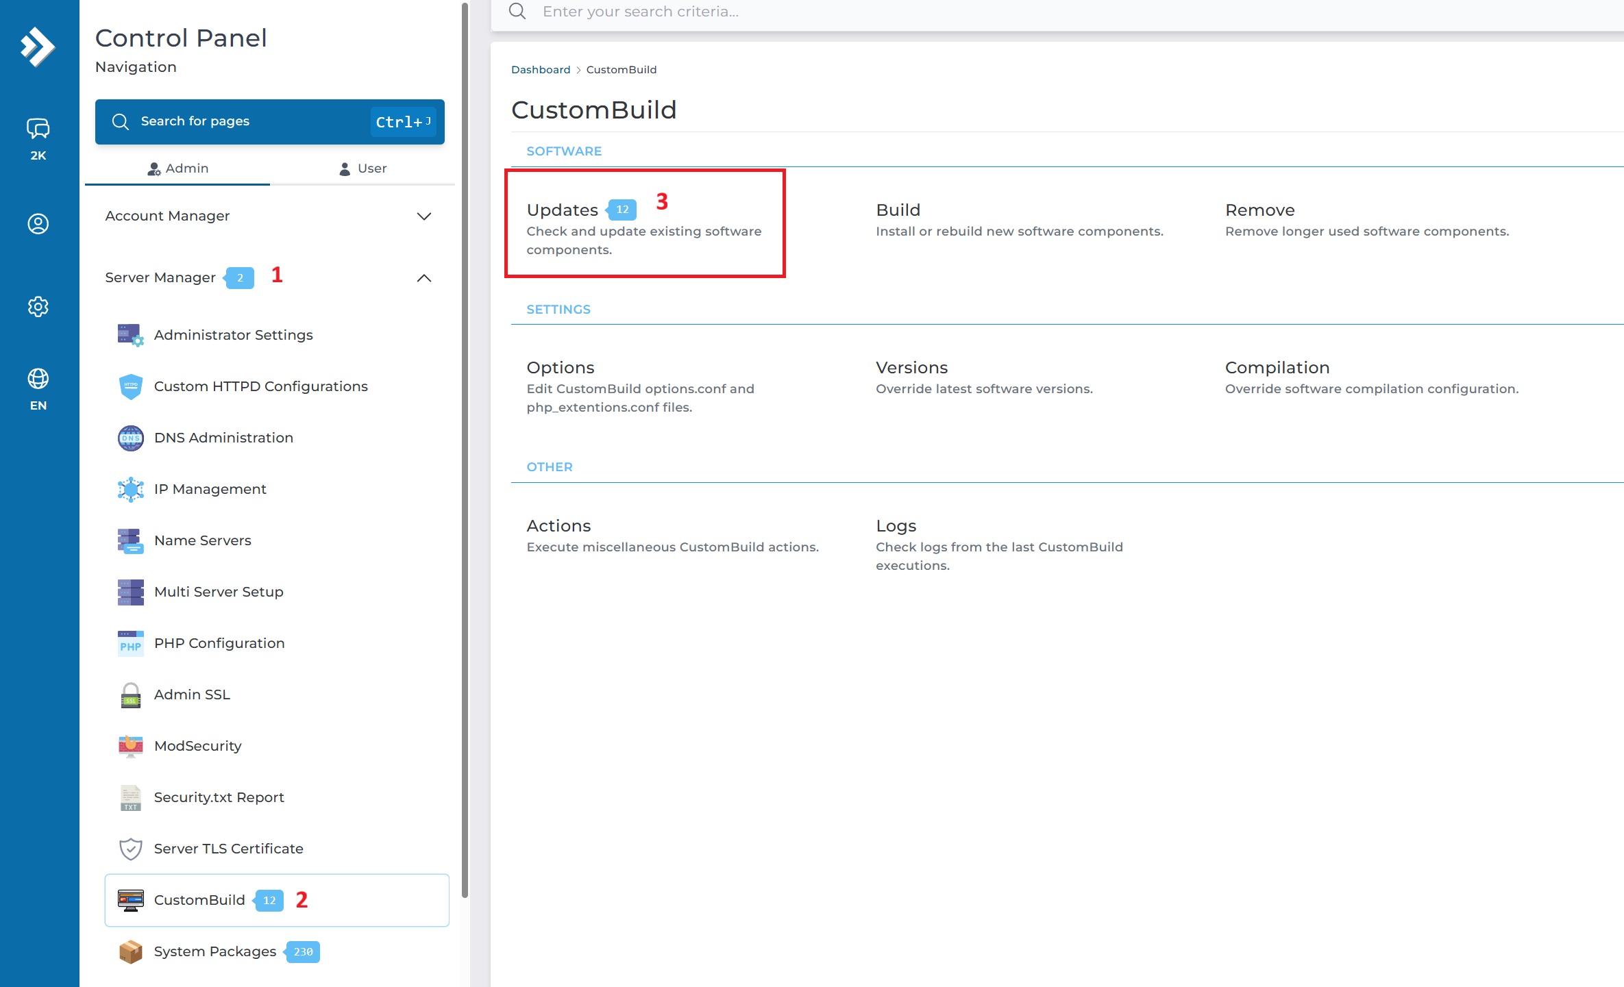The image size is (1624, 987).
Task: Click the System Packages box icon
Action: click(x=130, y=951)
